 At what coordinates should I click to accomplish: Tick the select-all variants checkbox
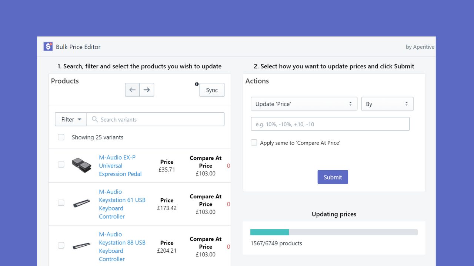click(x=61, y=137)
